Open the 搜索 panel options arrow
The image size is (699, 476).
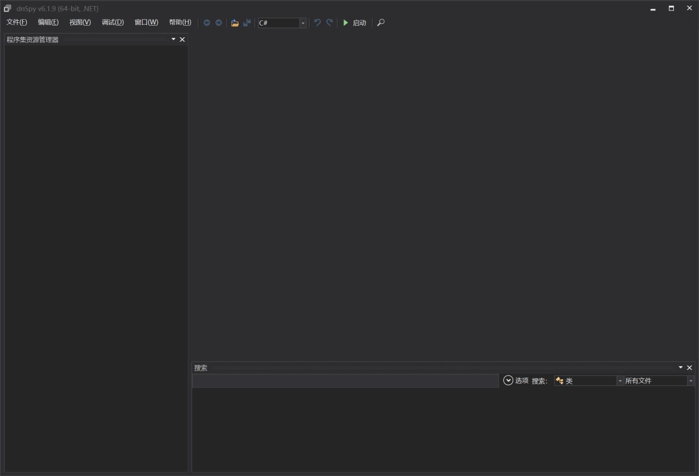click(680, 368)
